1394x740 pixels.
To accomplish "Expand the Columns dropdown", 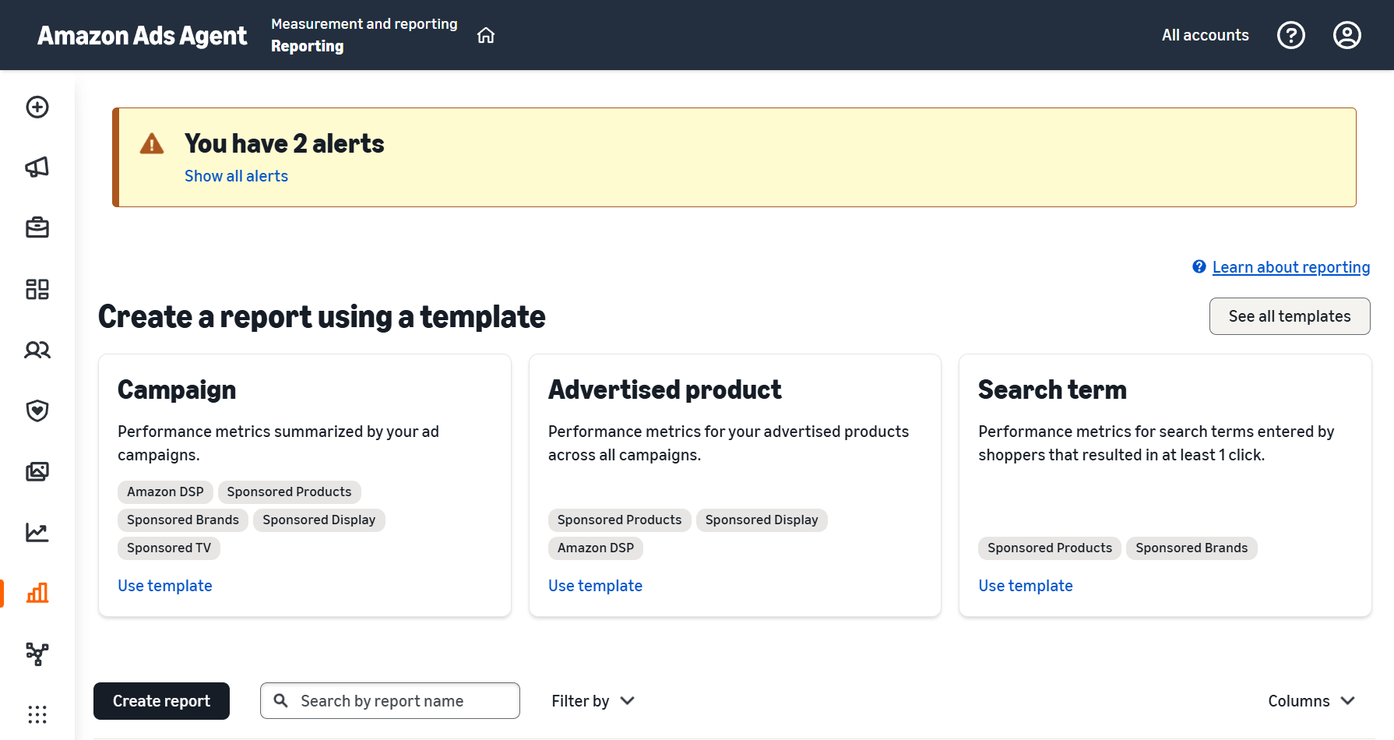I will click(x=1311, y=701).
